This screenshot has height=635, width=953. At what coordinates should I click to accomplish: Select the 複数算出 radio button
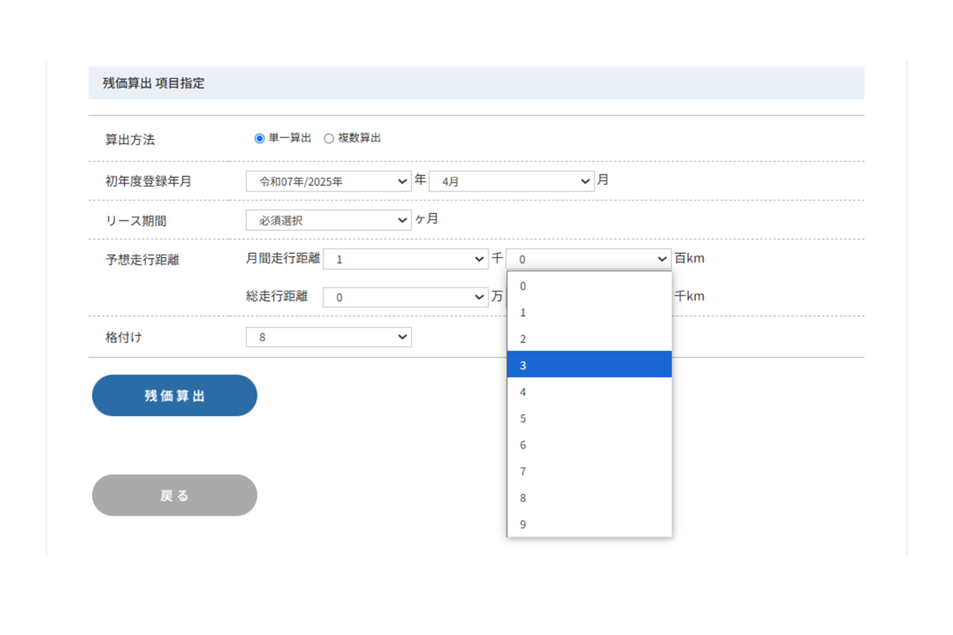pyautogui.click(x=329, y=138)
